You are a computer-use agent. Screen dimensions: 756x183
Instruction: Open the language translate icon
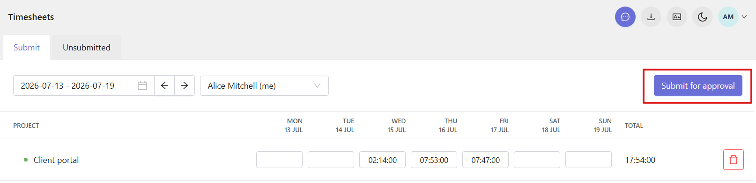pyautogui.click(x=676, y=17)
